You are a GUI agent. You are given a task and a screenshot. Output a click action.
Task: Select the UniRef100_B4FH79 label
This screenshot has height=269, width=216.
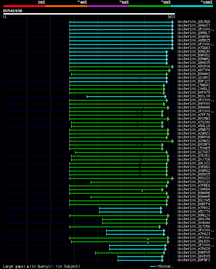point(194,92)
